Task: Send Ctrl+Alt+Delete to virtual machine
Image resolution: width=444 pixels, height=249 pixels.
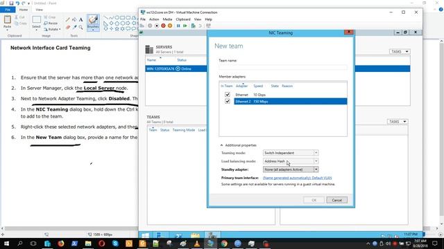Action: point(142,26)
